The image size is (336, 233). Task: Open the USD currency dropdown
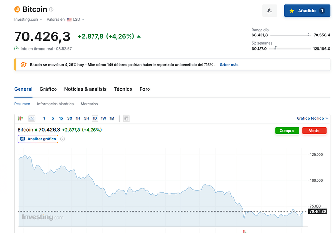pos(76,19)
